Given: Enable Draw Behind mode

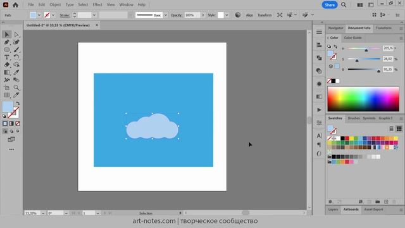Looking at the screenshot, I should point(11,131).
